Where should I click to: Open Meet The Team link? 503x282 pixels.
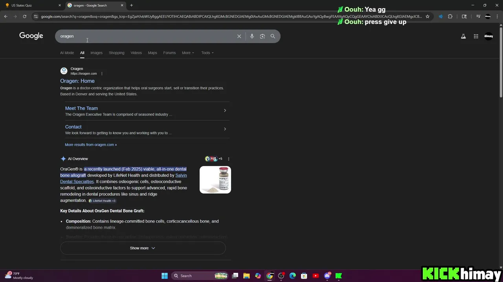pos(81,108)
